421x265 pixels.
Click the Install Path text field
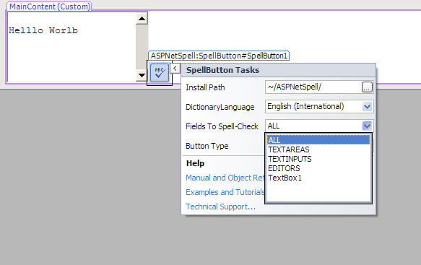[313, 87]
